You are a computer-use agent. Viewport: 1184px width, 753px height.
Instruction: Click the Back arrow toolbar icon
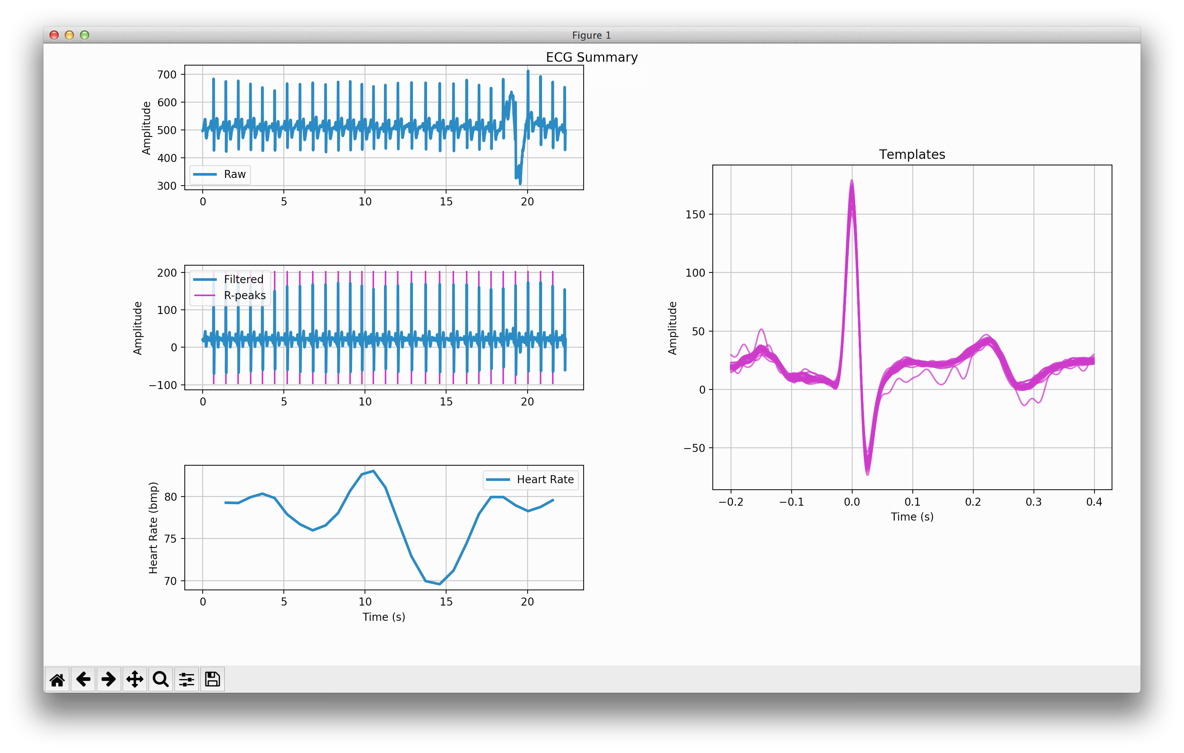[83, 679]
